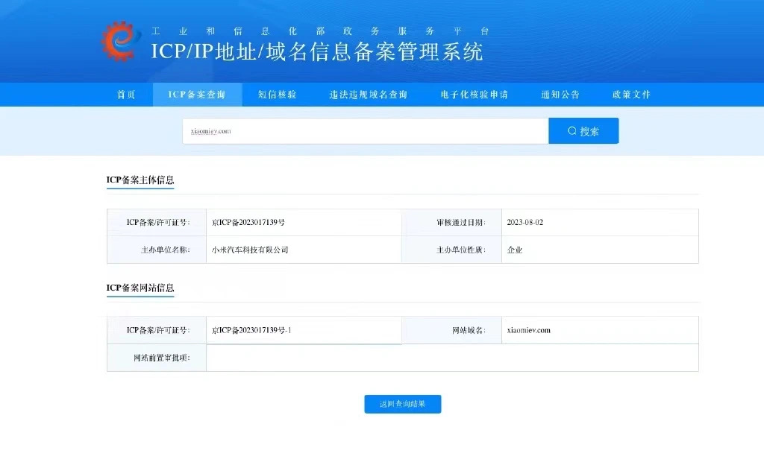This screenshot has height=453, width=764.
Task: Open the 短信核验 tab
Action: pos(277,95)
